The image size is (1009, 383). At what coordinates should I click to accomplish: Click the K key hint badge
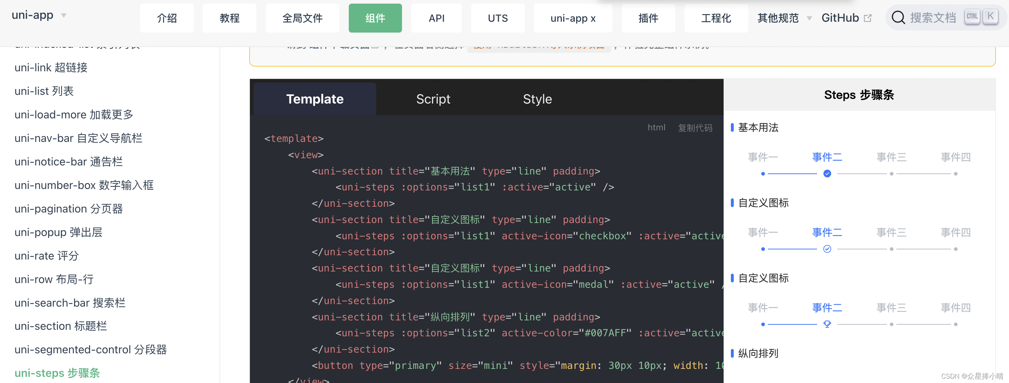[x=990, y=16]
